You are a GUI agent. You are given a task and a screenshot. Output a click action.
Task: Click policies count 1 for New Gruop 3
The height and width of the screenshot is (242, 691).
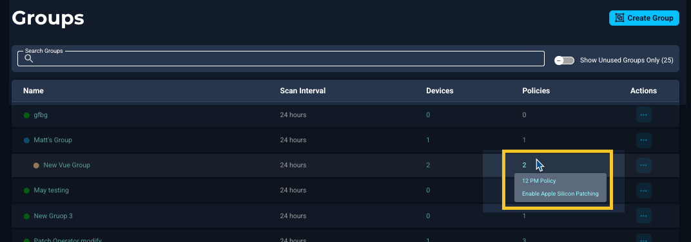point(524,216)
